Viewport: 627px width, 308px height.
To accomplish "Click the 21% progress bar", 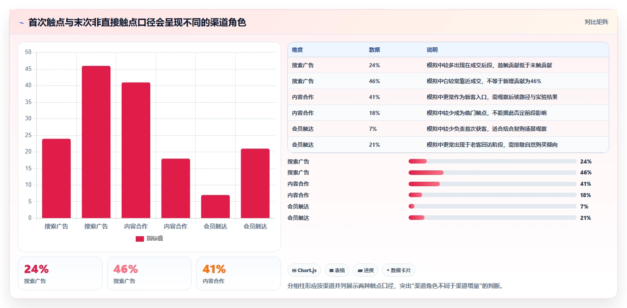I will (x=492, y=218).
